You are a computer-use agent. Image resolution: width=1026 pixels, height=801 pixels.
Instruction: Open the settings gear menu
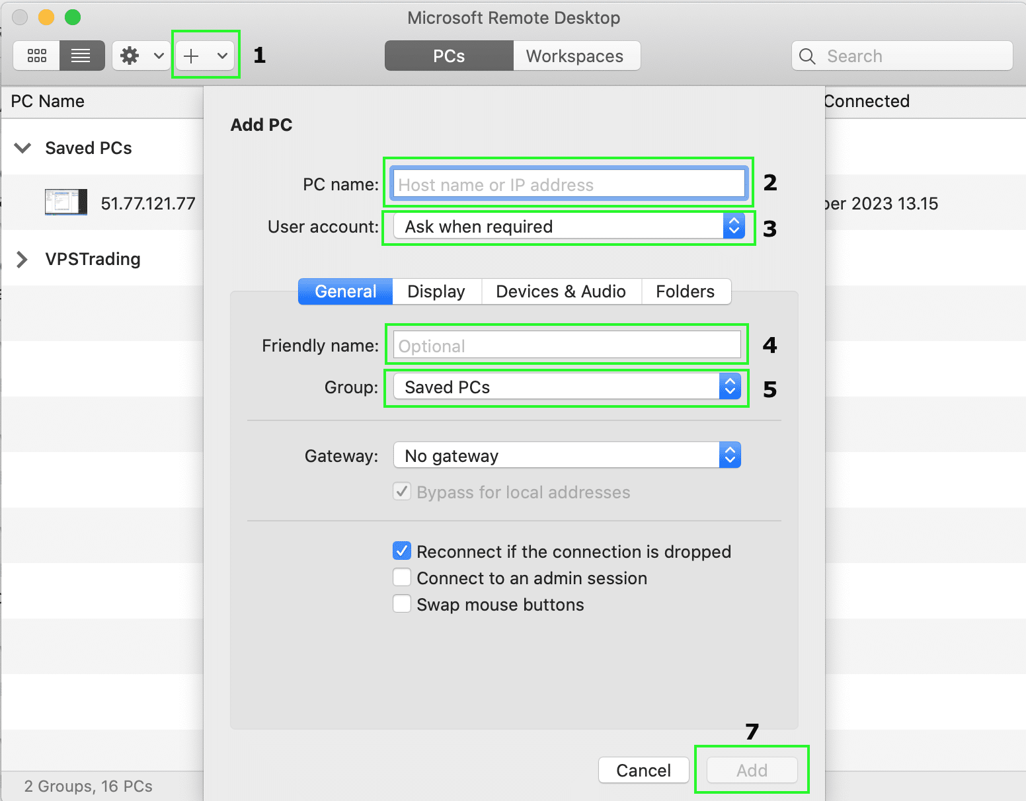(x=141, y=56)
